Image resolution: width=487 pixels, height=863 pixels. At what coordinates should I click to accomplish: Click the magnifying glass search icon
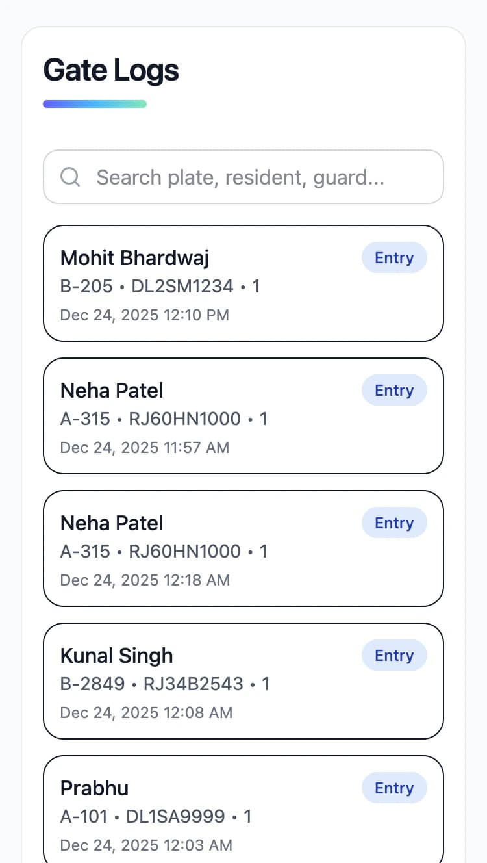[x=70, y=177]
